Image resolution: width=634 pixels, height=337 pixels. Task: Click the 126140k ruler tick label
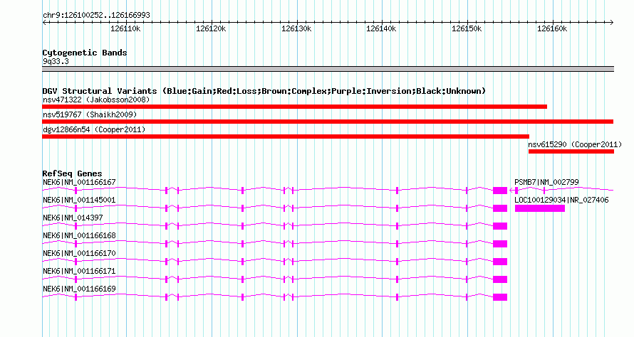381,28
